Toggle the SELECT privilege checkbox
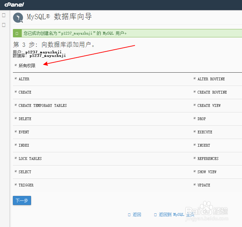Image resolution: width=242 pixels, height=227 pixels. coord(16,171)
